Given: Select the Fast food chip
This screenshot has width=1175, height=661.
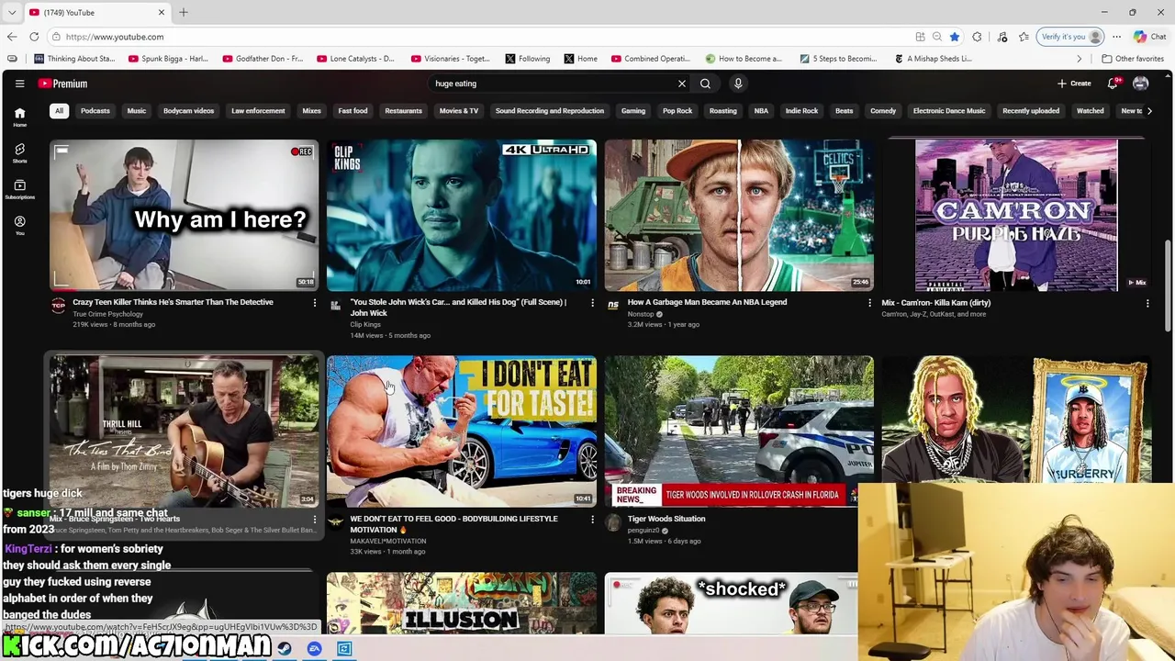Looking at the screenshot, I should point(352,111).
